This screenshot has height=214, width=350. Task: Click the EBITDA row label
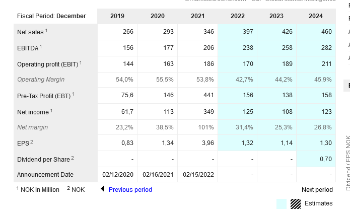(28, 48)
